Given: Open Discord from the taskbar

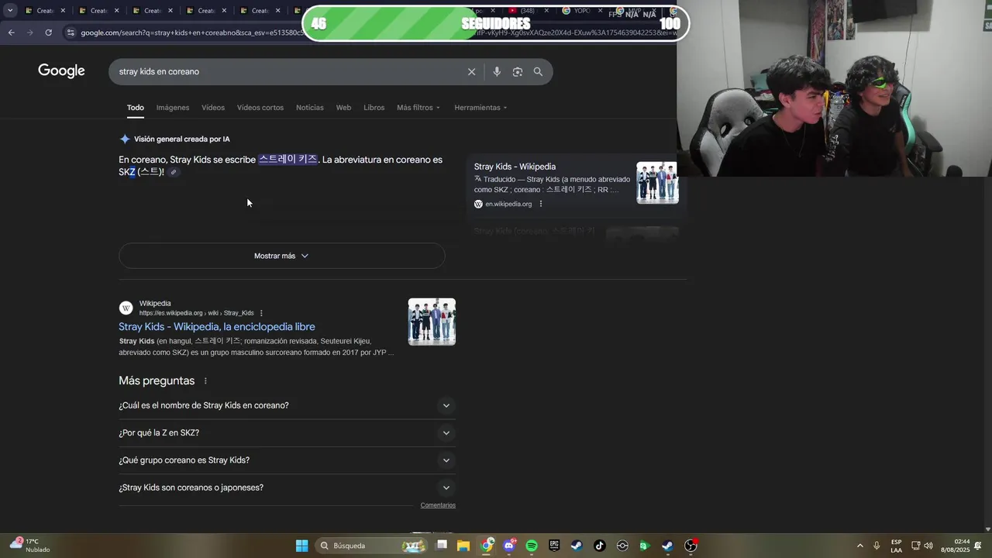Looking at the screenshot, I should point(509,546).
